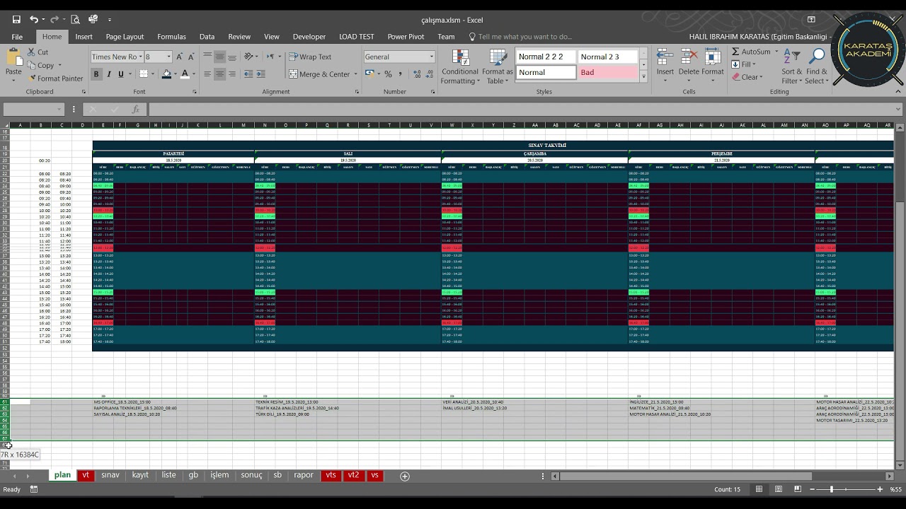Switch to the Formulas ribbon tab
The image size is (906, 509).
tap(171, 37)
